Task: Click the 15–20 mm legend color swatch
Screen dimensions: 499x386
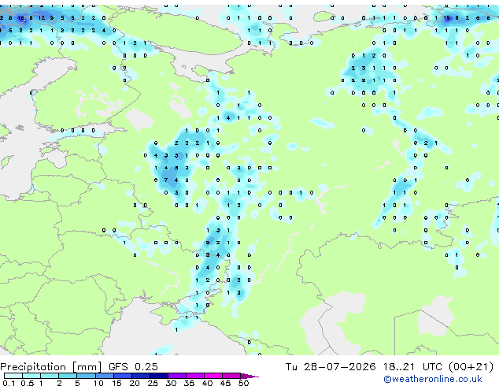Action: point(122,376)
